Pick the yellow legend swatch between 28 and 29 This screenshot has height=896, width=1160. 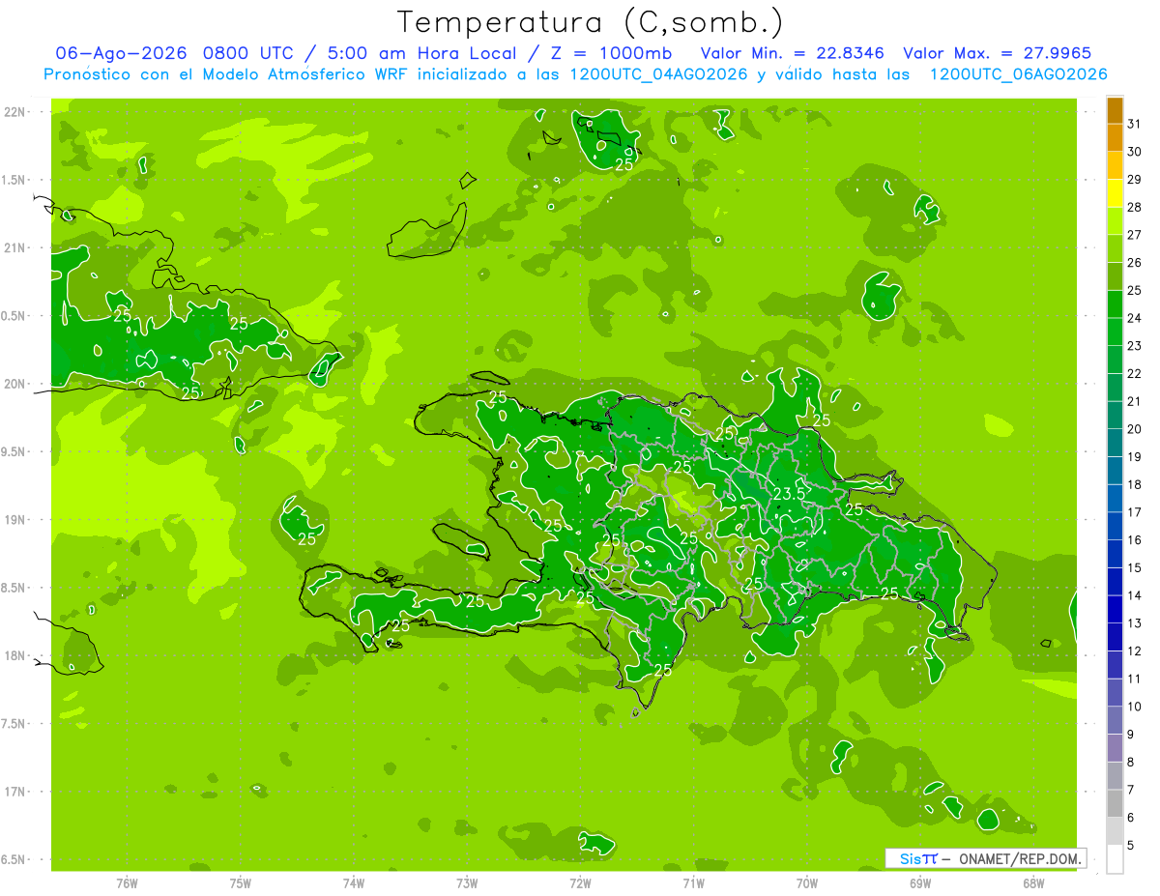(x=1116, y=193)
